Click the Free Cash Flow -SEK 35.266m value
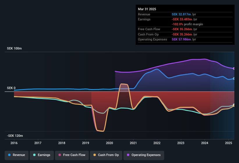 (x=182, y=29)
